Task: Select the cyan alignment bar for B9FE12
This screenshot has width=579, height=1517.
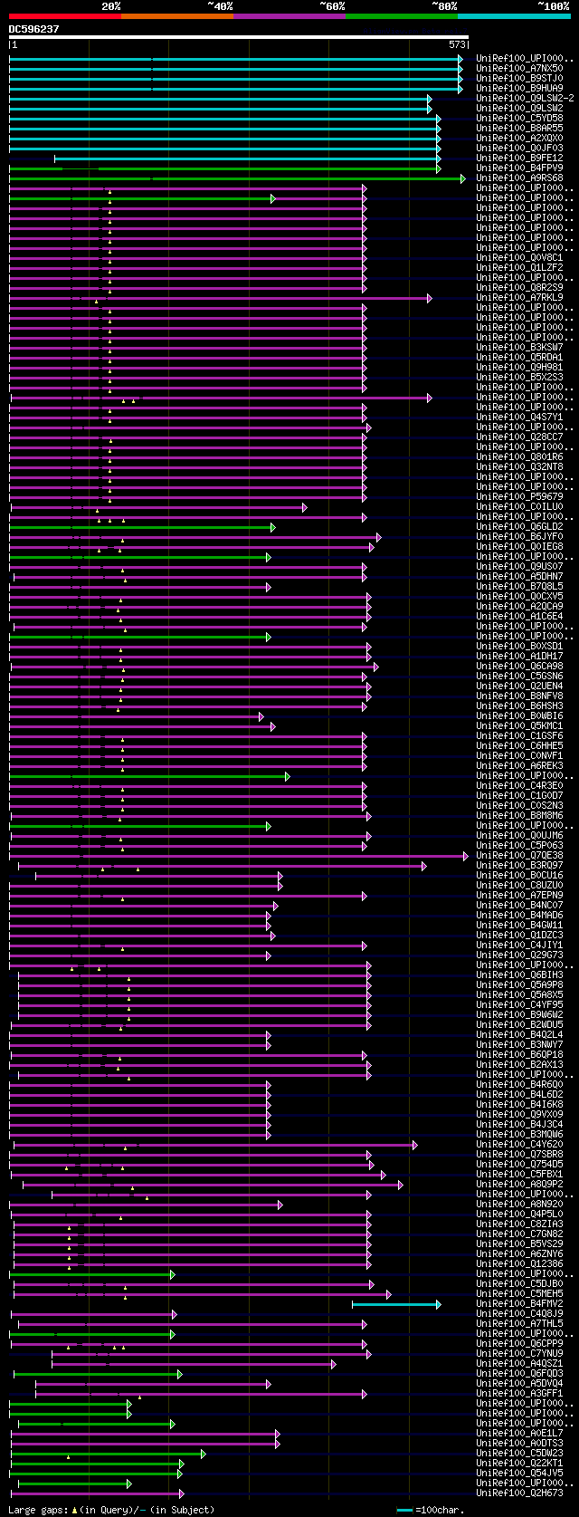Action: tap(247, 158)
